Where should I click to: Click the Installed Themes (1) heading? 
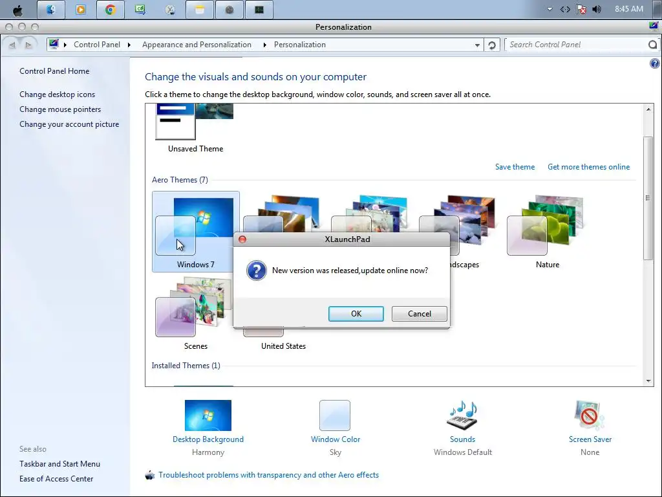[186, 366]
